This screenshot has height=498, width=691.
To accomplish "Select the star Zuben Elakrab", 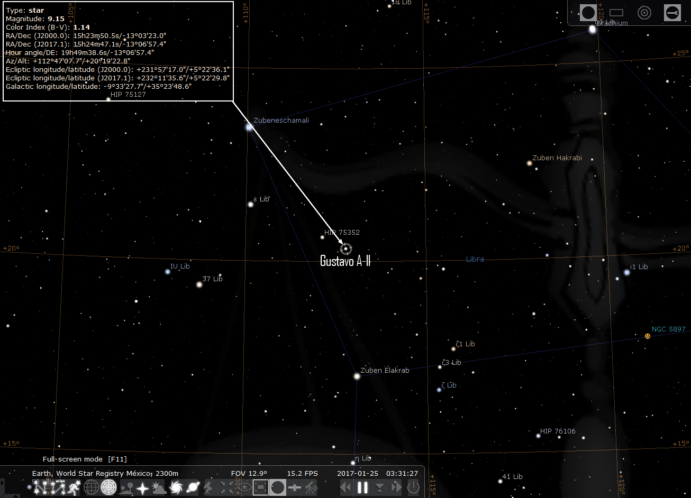I will pyautogui.click(x=357, y=376).
